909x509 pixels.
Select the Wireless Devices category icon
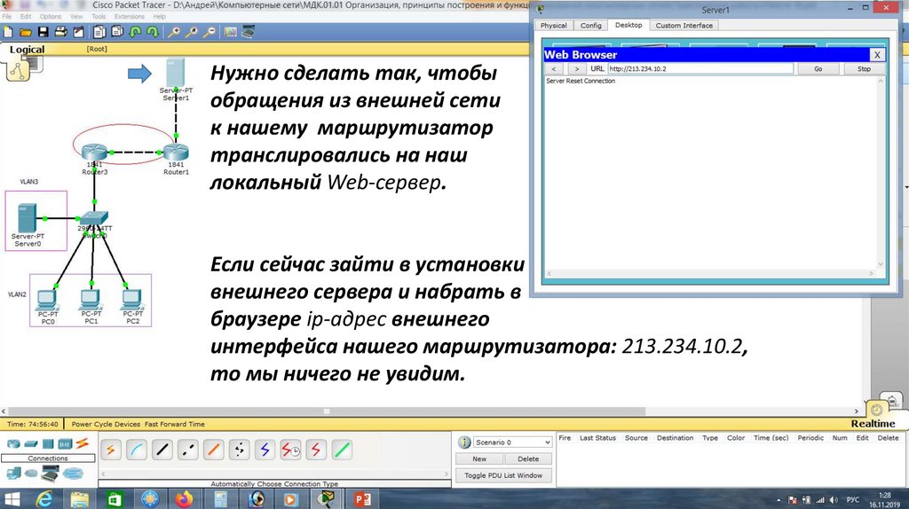click(x=65, y=444)
